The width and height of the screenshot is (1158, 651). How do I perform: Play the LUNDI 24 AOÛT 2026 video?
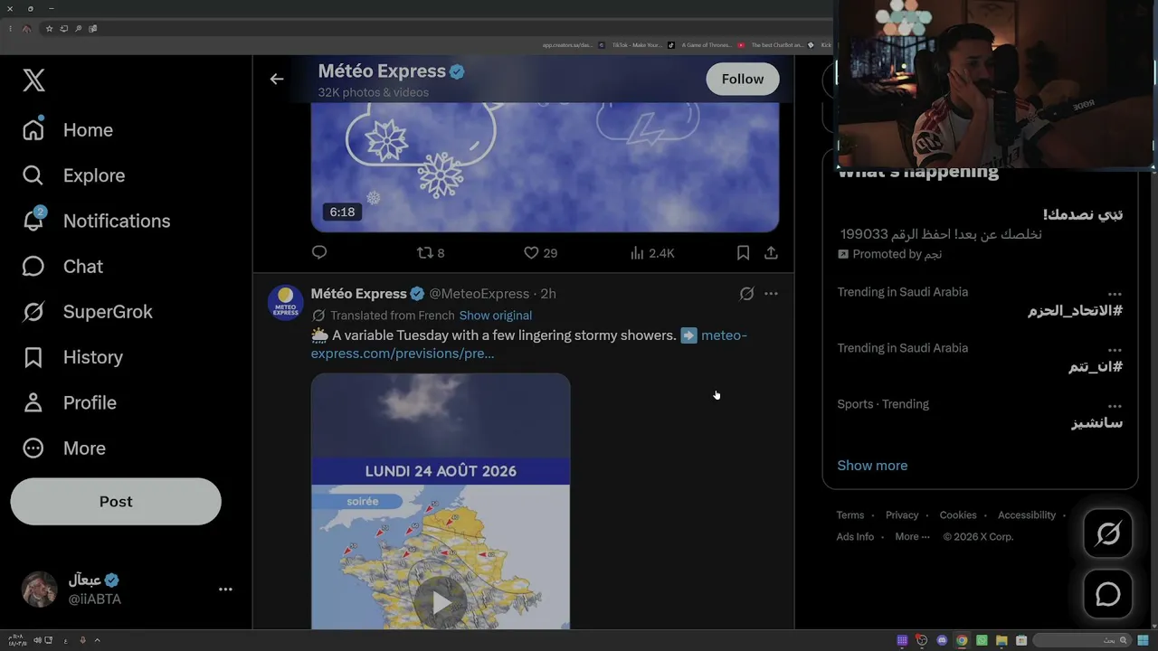(441, 603)
